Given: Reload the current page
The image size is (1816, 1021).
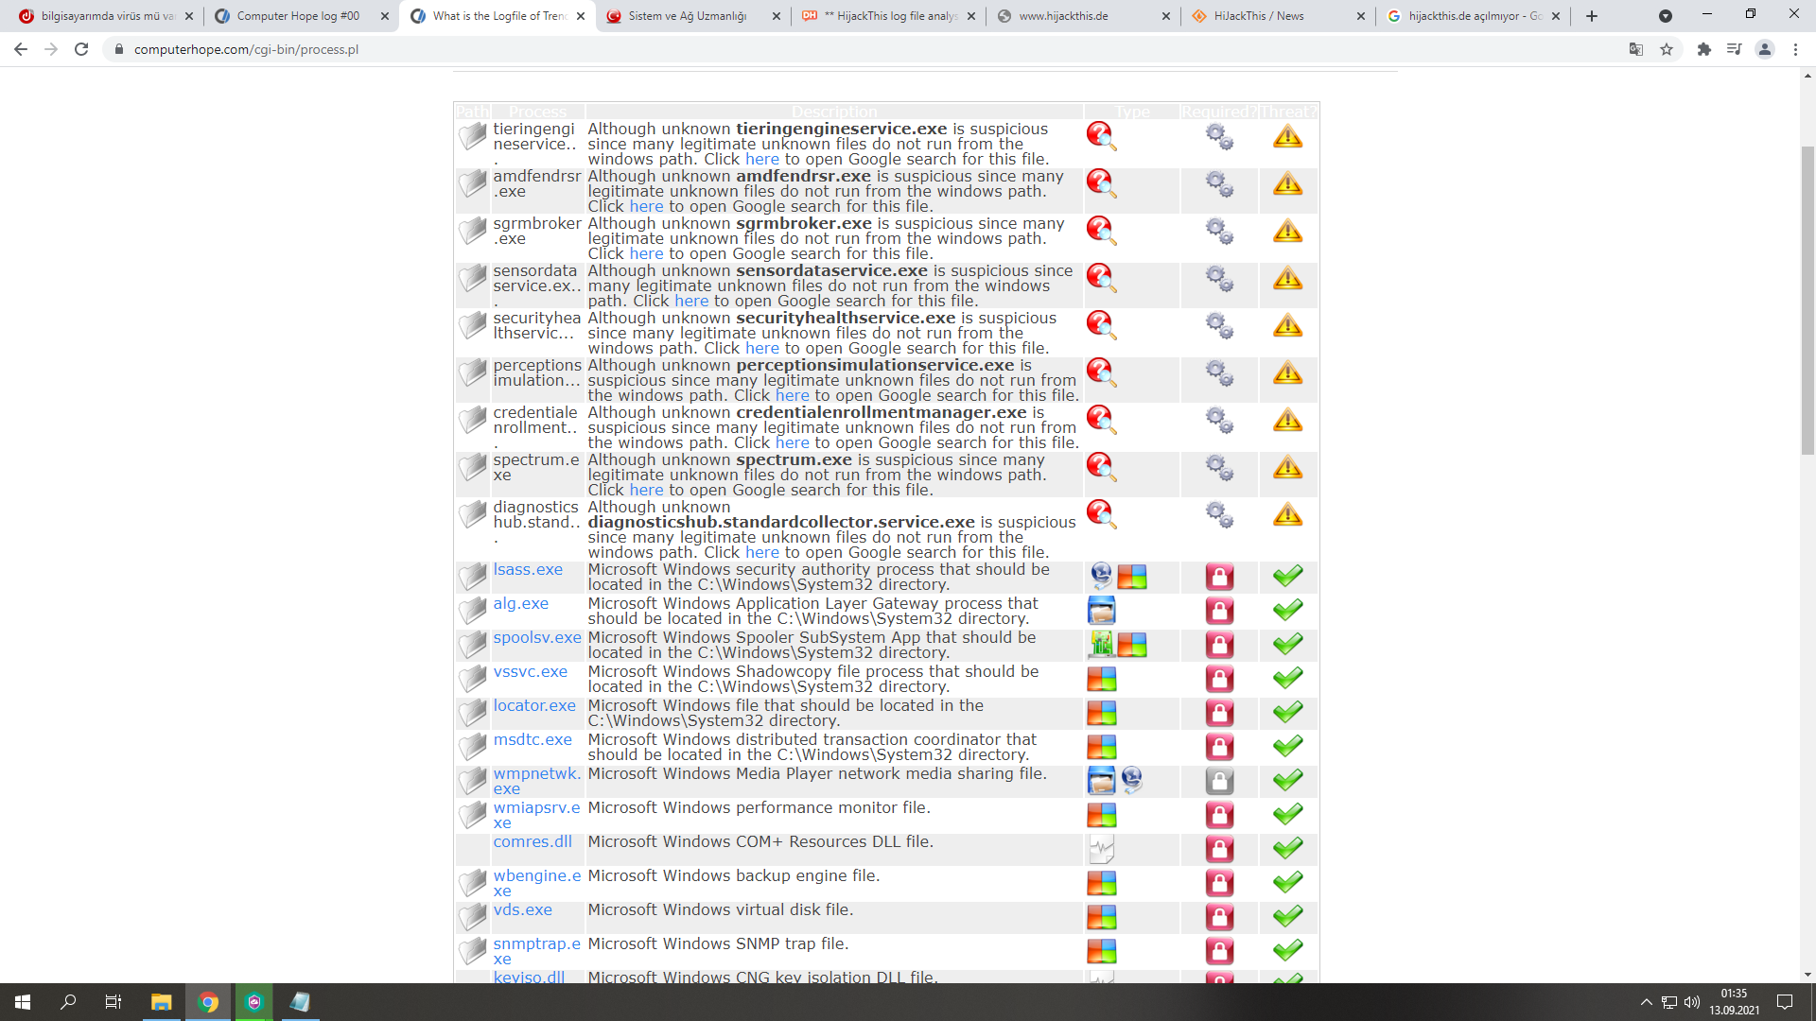Looking at the screenshot, I should [x=81, y=49].
